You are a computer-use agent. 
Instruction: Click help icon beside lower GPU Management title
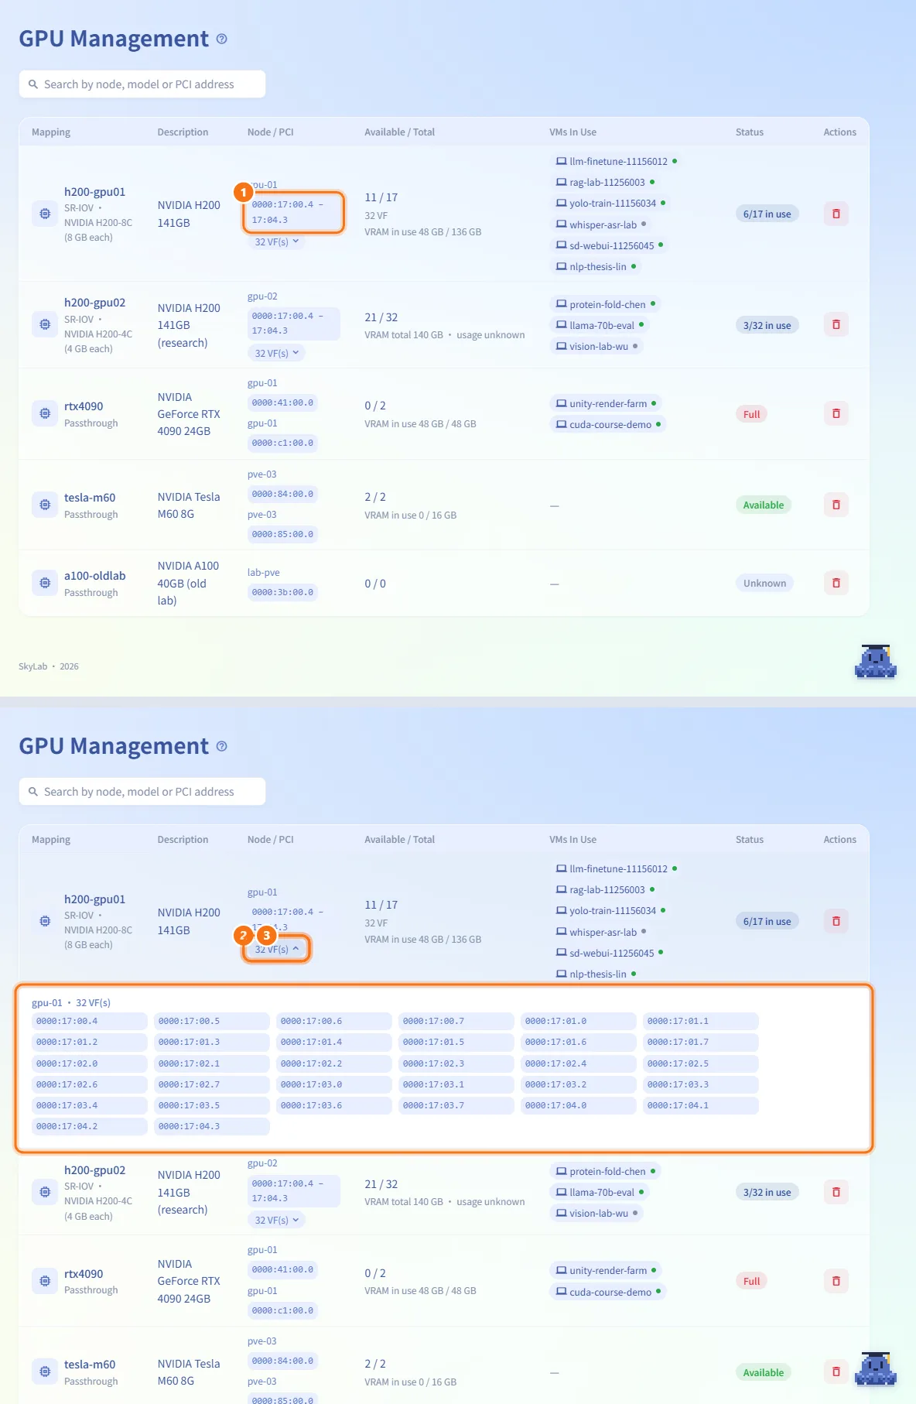pyautogui.click(x=222, y=746)
